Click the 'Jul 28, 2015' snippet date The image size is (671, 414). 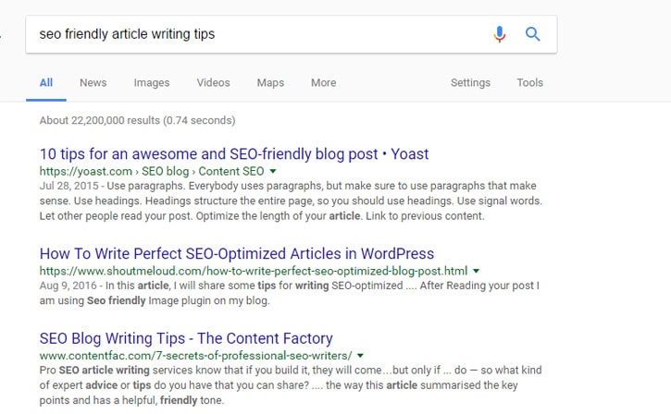(68, 186)
